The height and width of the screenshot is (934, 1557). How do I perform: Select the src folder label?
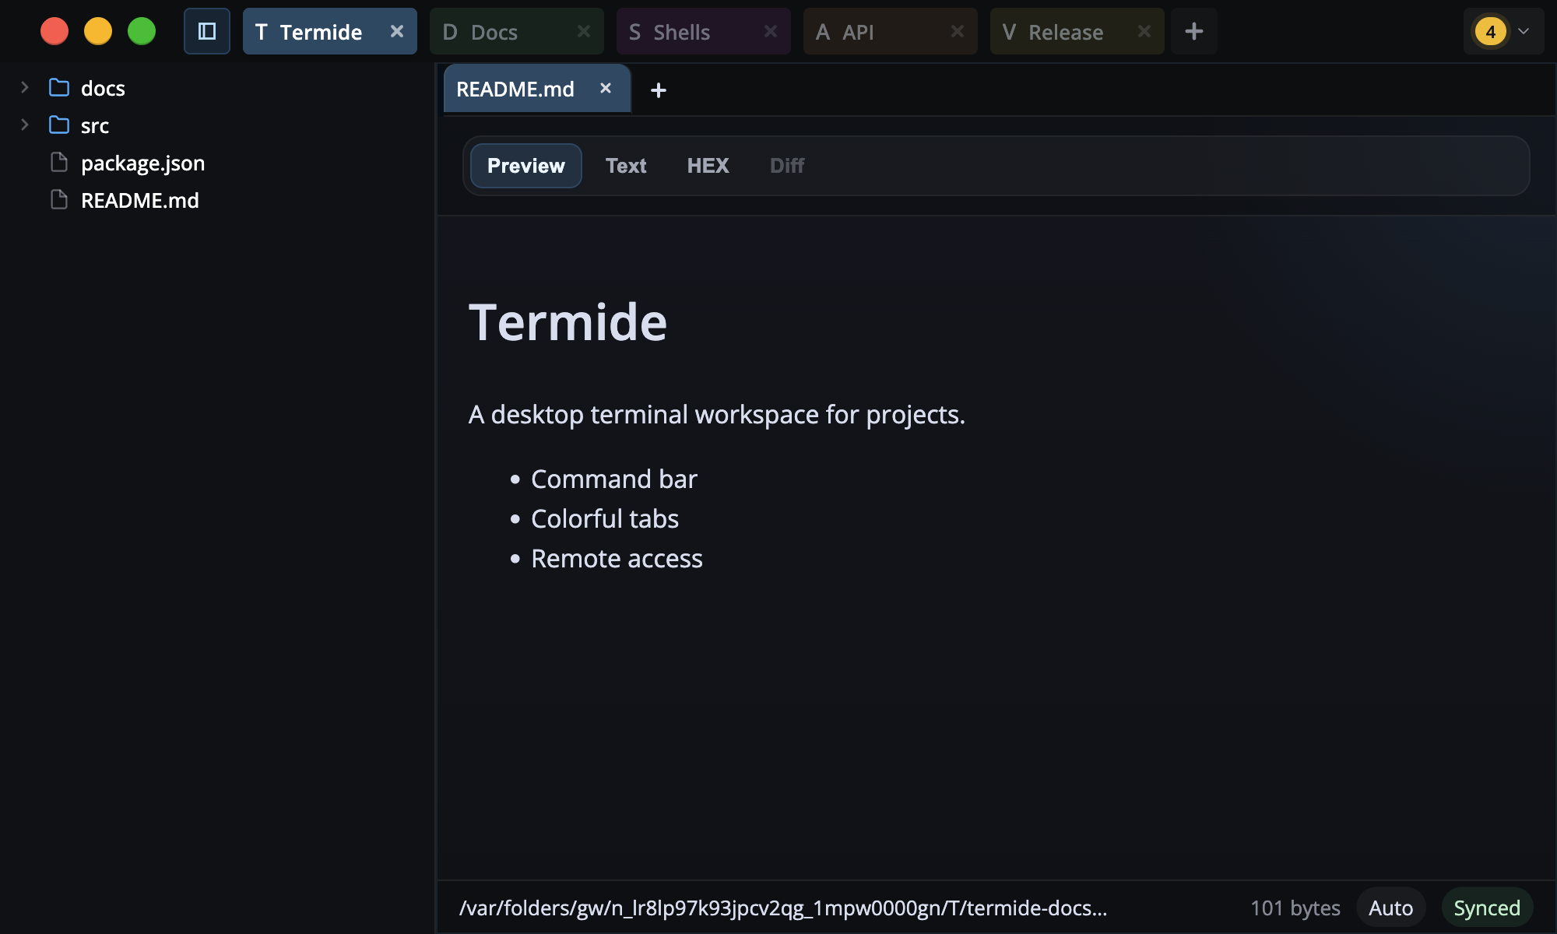(95, 125)
